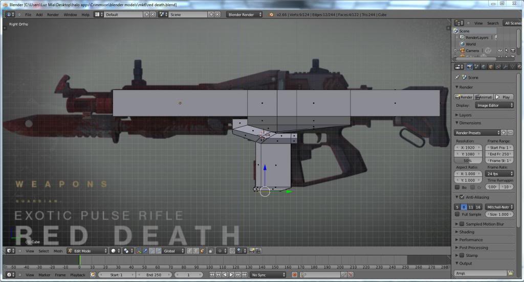Open the Render menu in top bar
Image resolution: width=524 pixels, height=282 pixels.
53,15
